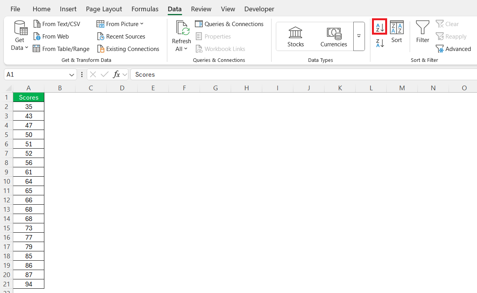
Task: Click the three-dot formula bar handle
Action: point(82,74)
